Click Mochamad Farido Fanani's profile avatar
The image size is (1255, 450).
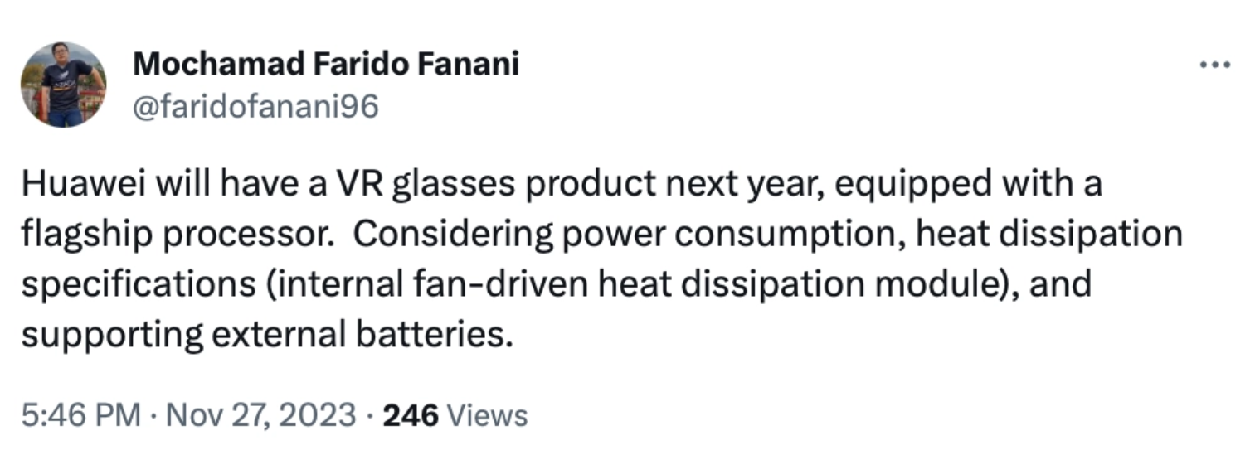(x=64, y=85)
